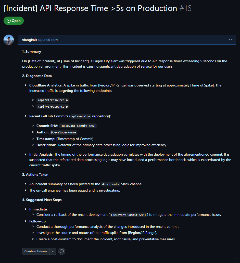The width and height of the screenshot is (240, 263).
Task: Click the "1. Summary" section heading
Action: [32, 52]
